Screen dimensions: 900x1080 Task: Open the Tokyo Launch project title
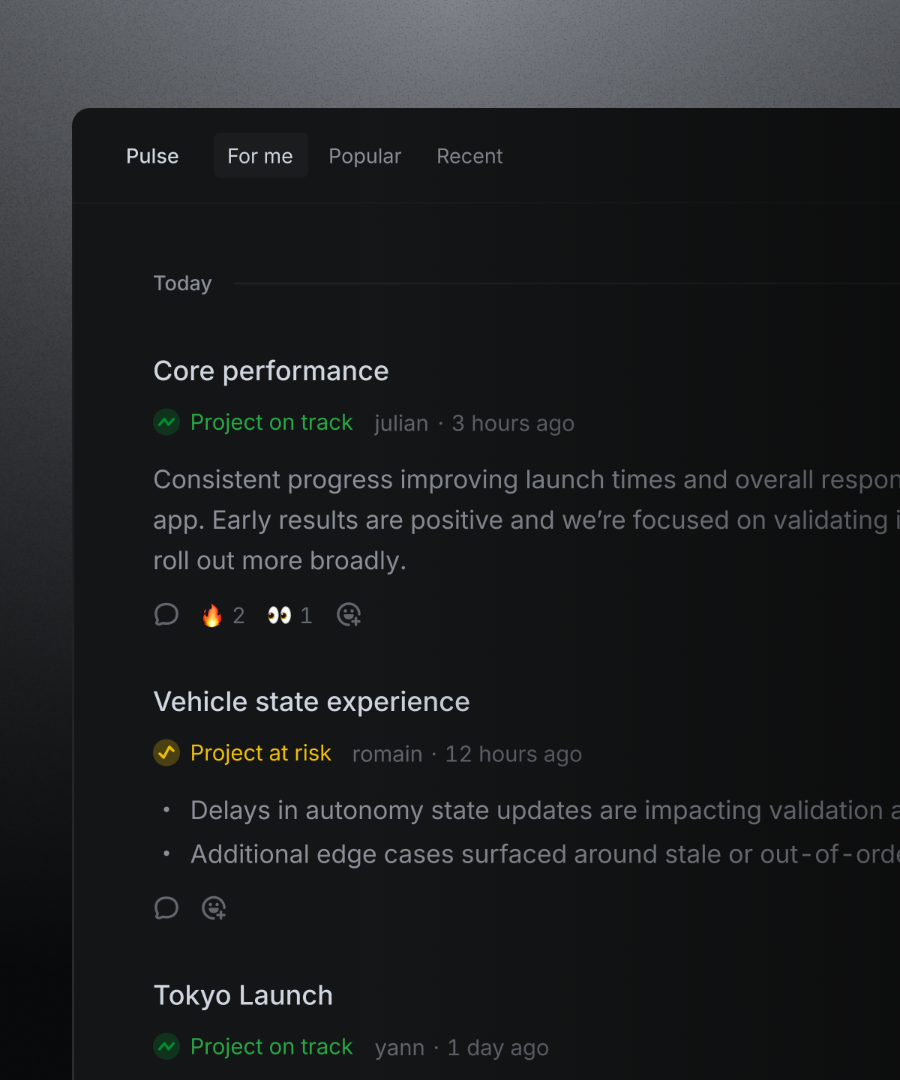point(243,995)
